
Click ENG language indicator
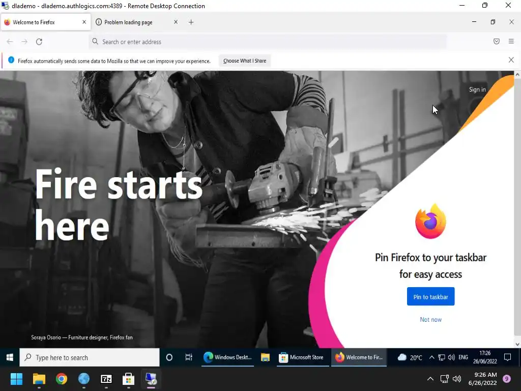tap(463, 357)
